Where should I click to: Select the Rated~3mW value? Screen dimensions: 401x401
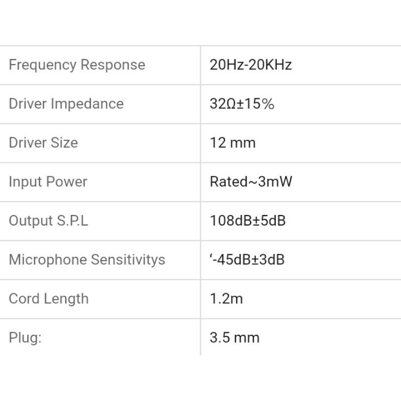pos(251,181)
